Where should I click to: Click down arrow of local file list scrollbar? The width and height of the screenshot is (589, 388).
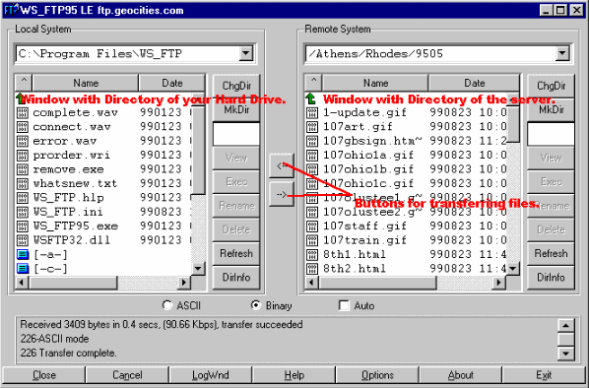click(x=198, y=268)
